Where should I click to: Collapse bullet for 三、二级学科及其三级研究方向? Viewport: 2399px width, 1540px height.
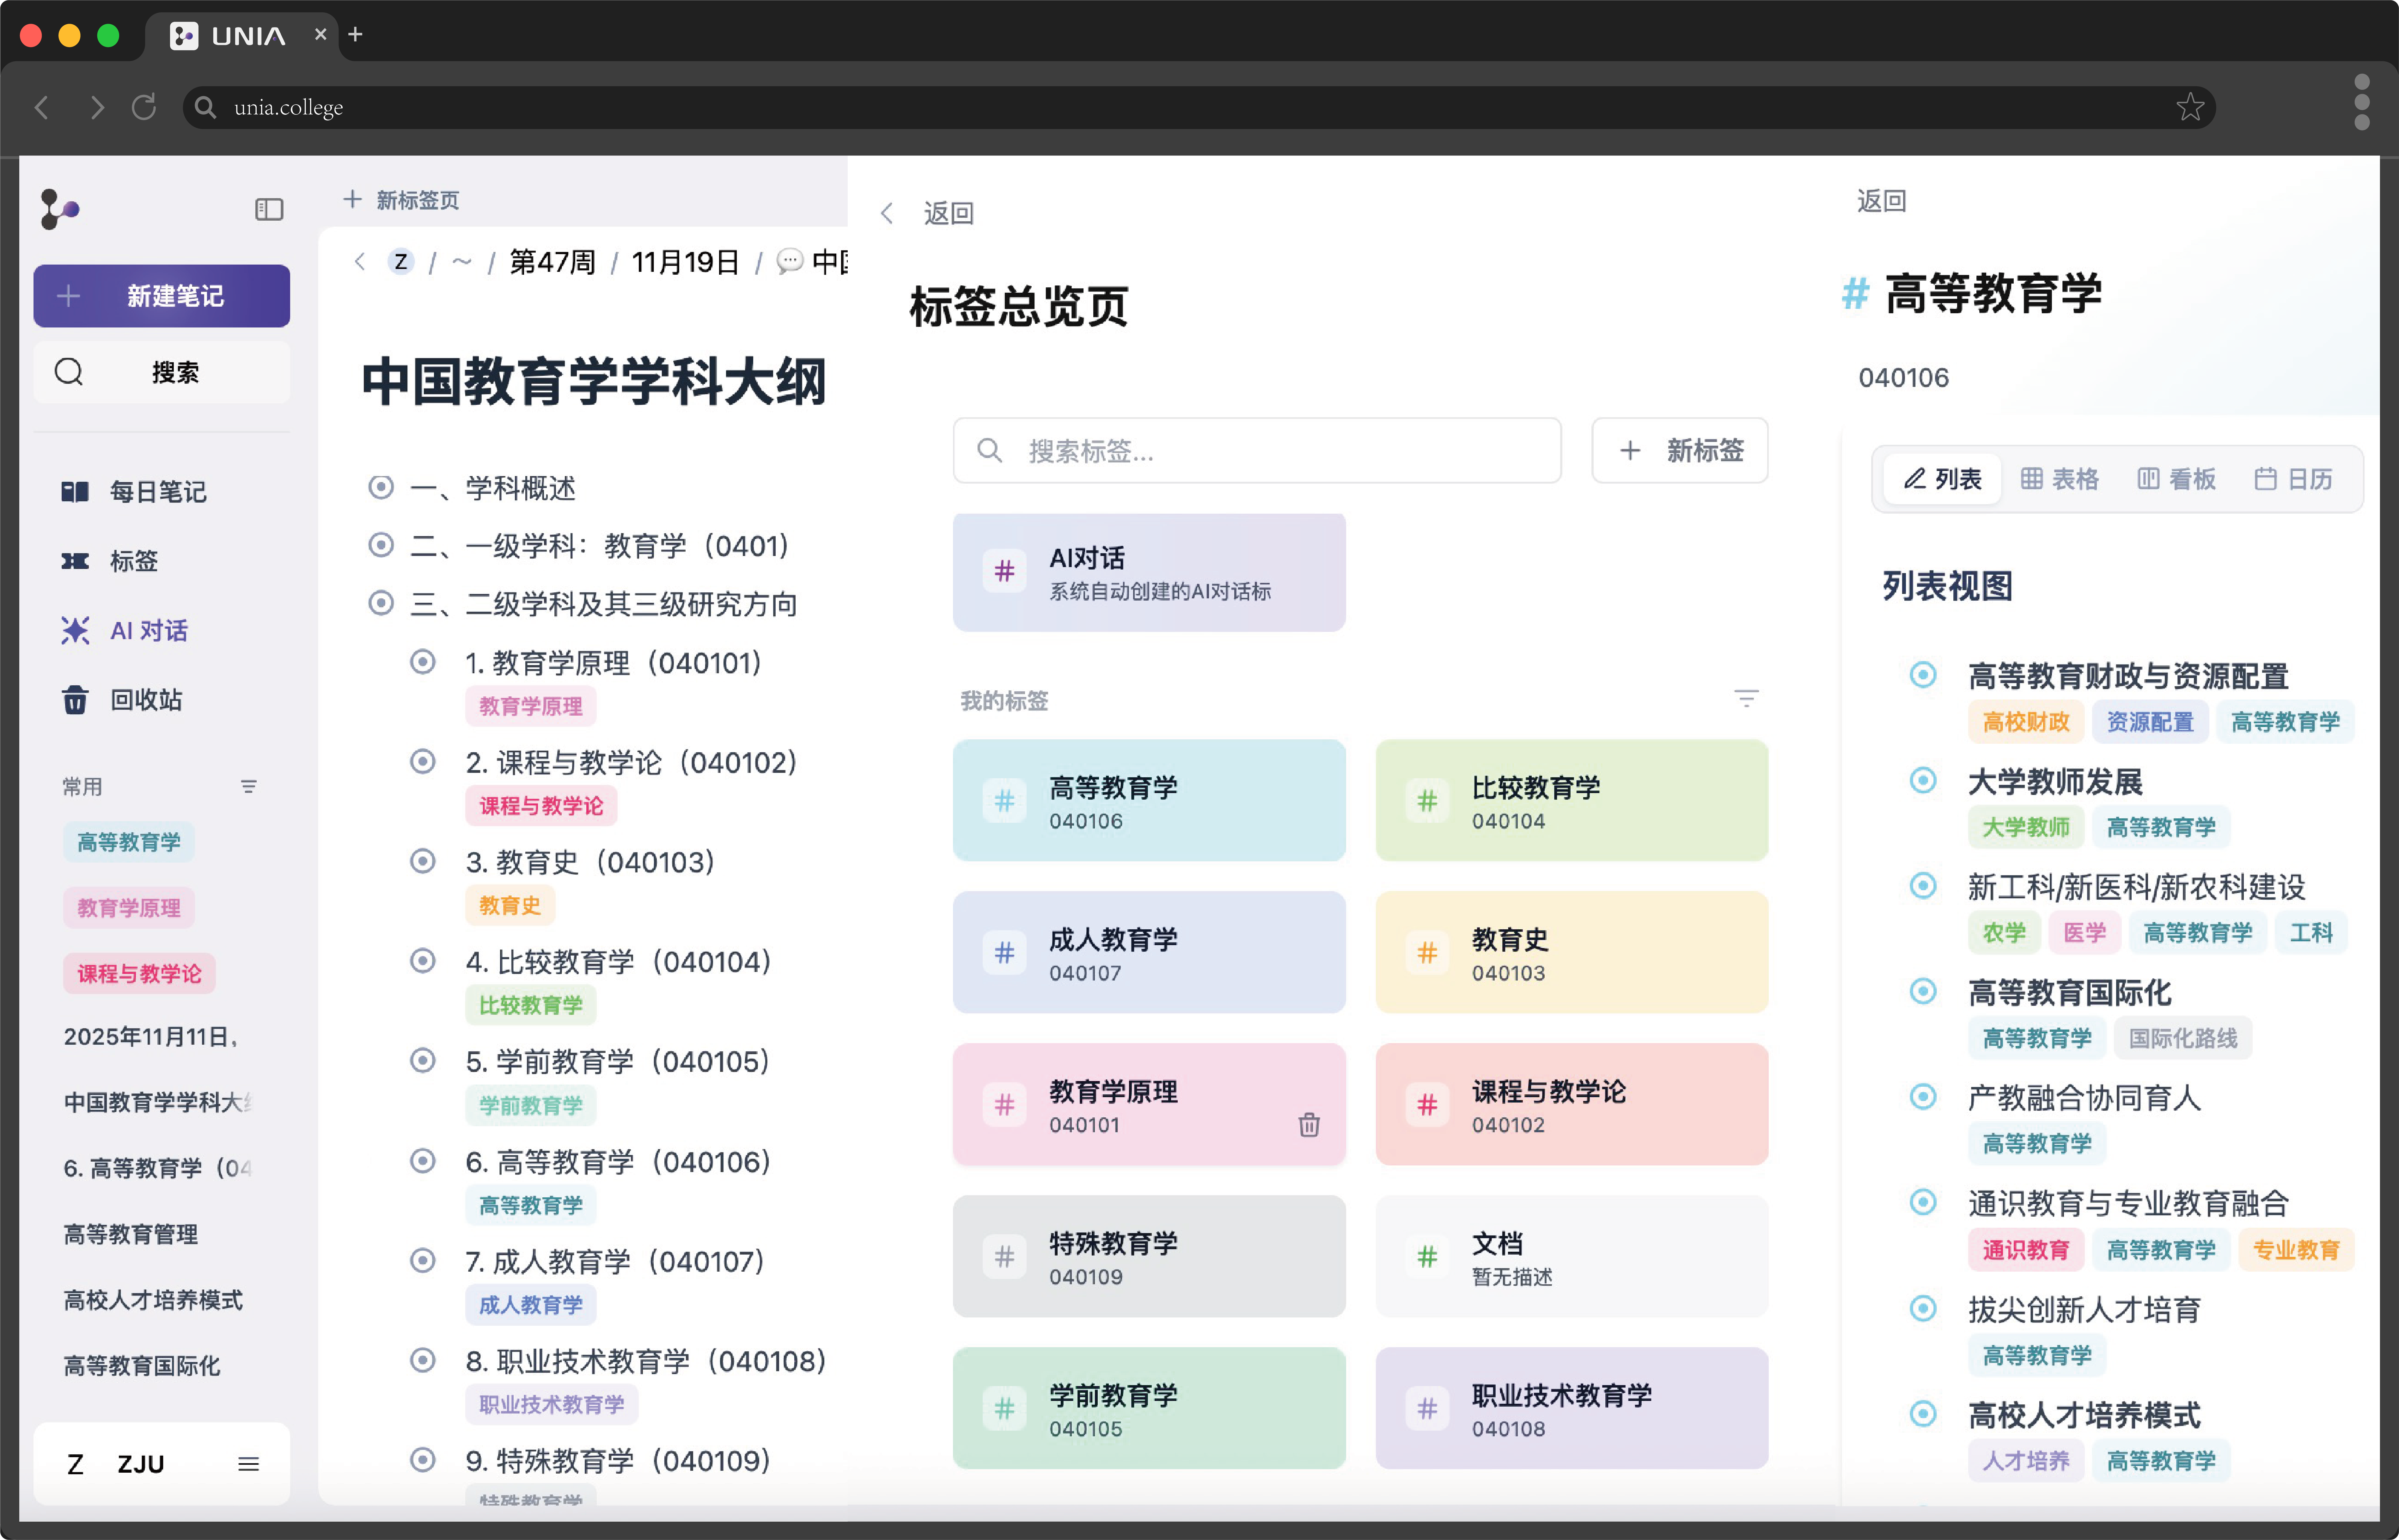pos(381,603)
